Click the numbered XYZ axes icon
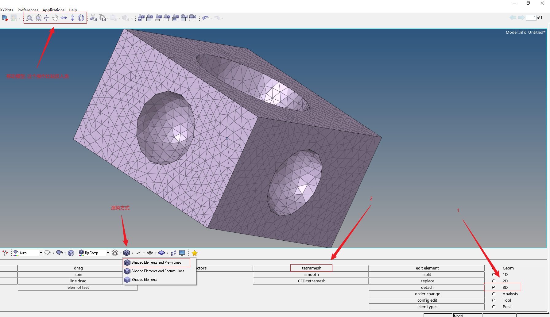This screenshot has height=317, width=550. [x=5, y=253]
